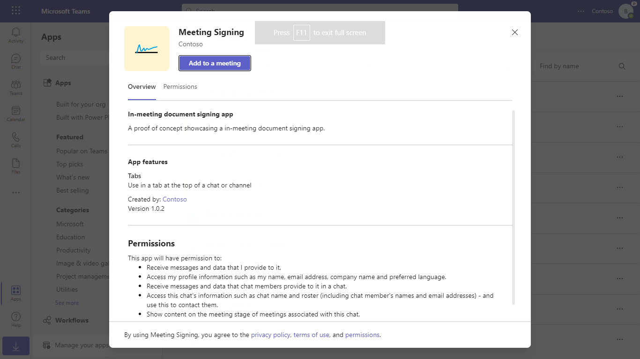Screen dimensions: 640x359
Task: Open the top-right more options menu
Action: tap(580, 11)
